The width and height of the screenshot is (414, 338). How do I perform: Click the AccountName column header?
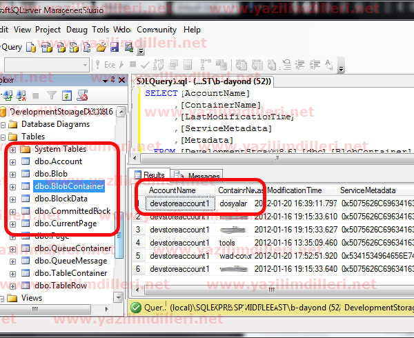pyautogui.click(x=172, y=190)
